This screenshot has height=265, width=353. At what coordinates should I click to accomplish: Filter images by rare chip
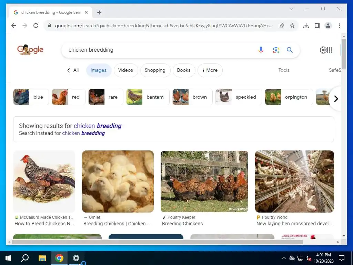pyautogui.click(x=106, y=97)
